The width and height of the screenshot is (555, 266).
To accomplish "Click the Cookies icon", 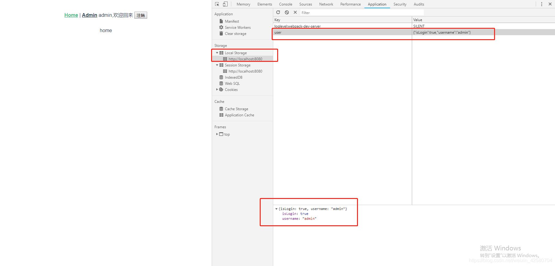I will tap(221, 89).
